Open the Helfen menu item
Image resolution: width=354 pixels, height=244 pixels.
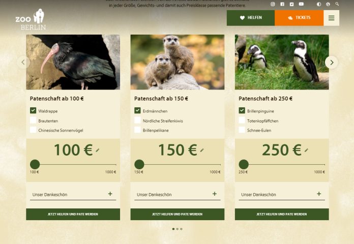(x=251, y=18)
